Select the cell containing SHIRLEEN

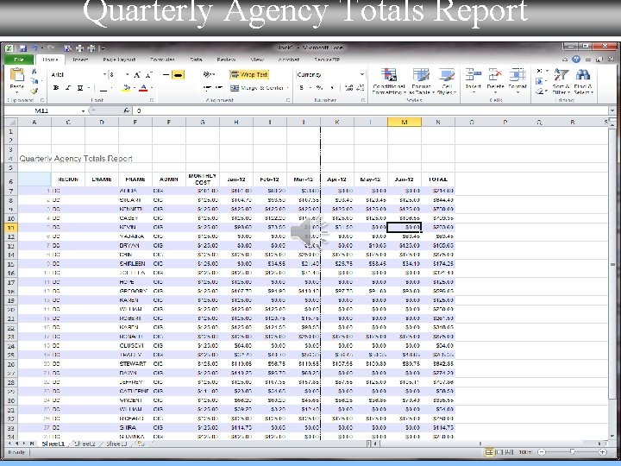click(x=135, y=263)
